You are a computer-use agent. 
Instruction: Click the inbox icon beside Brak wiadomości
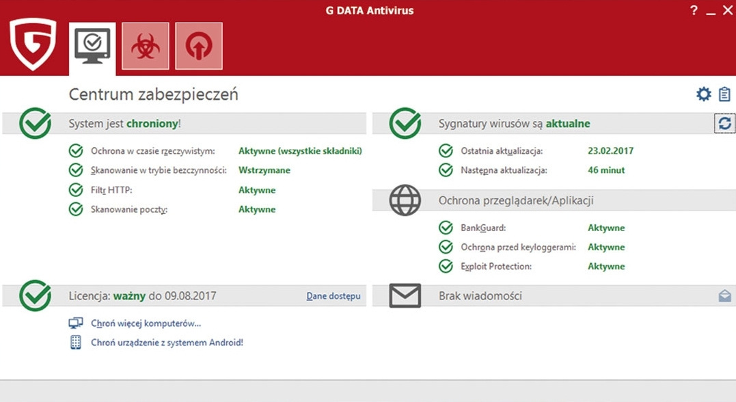[x=724, y=295]
